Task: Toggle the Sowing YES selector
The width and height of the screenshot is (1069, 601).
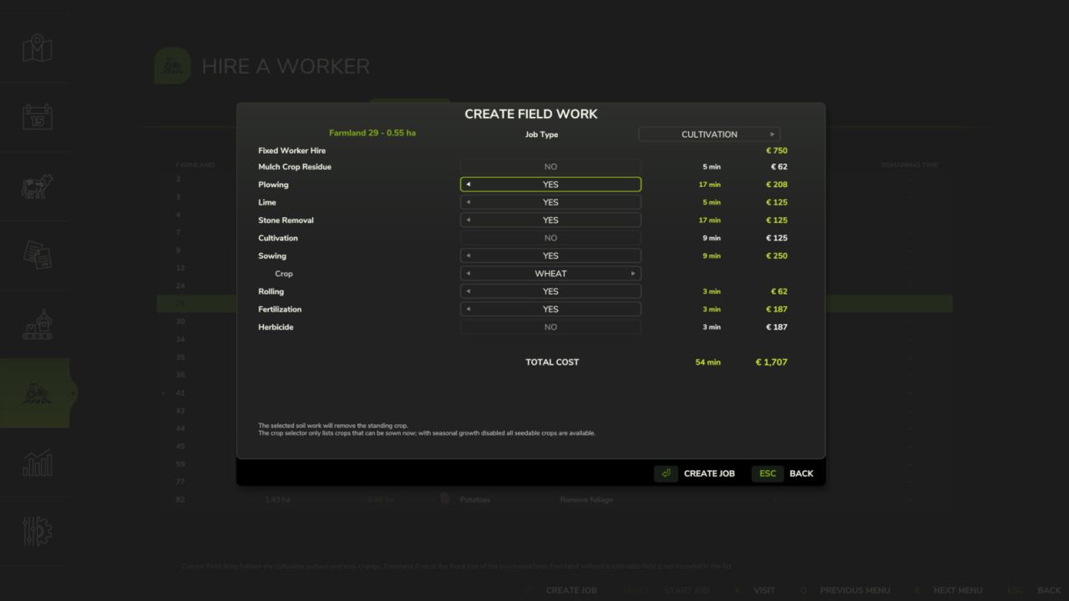Action: [550, 255]
